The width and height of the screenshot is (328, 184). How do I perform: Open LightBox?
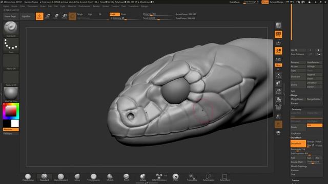pos(26,16)
